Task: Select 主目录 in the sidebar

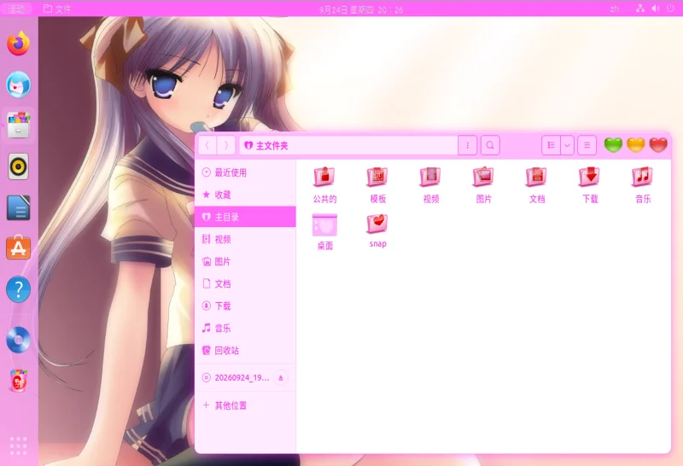Action: pyautogui.click(x=245, y=217)
